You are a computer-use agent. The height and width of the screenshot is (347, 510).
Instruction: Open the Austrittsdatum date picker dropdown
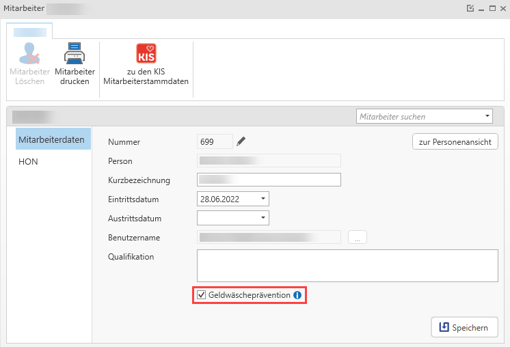click(x=263, y=218)
